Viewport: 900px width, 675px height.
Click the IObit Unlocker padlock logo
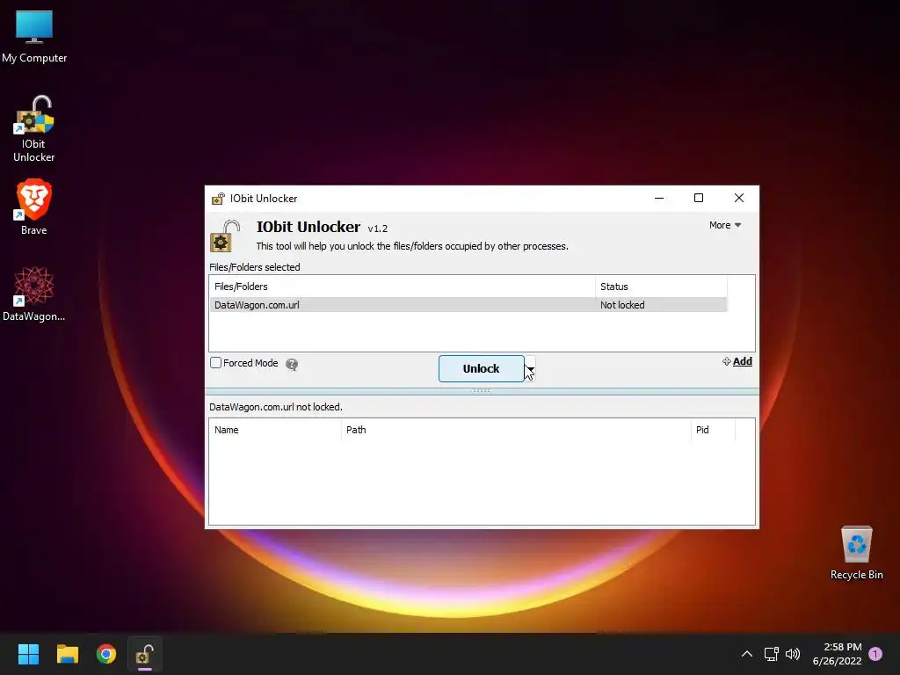[224, 236]
